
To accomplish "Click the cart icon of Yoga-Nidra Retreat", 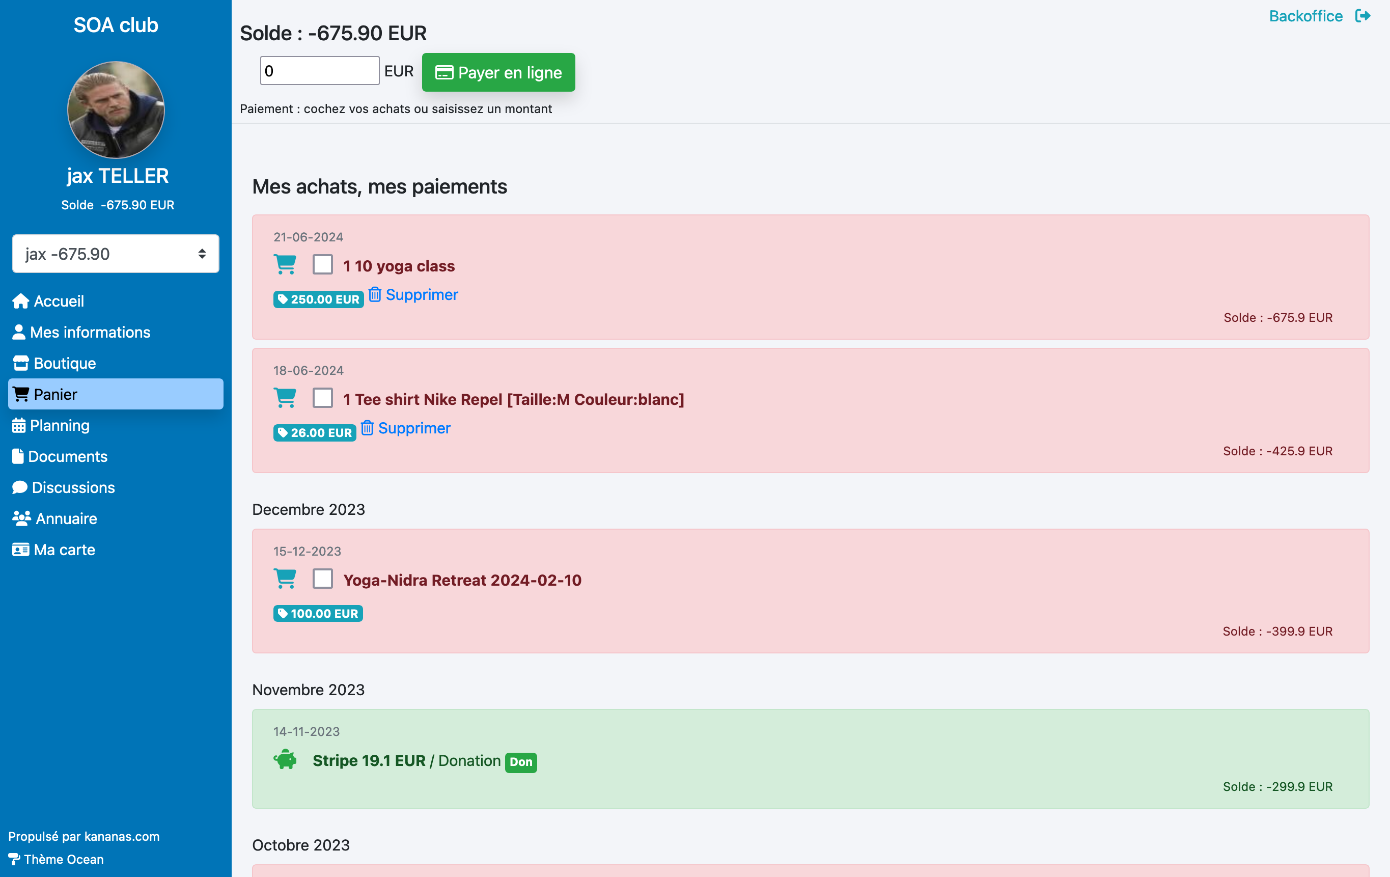I will 285,579.
